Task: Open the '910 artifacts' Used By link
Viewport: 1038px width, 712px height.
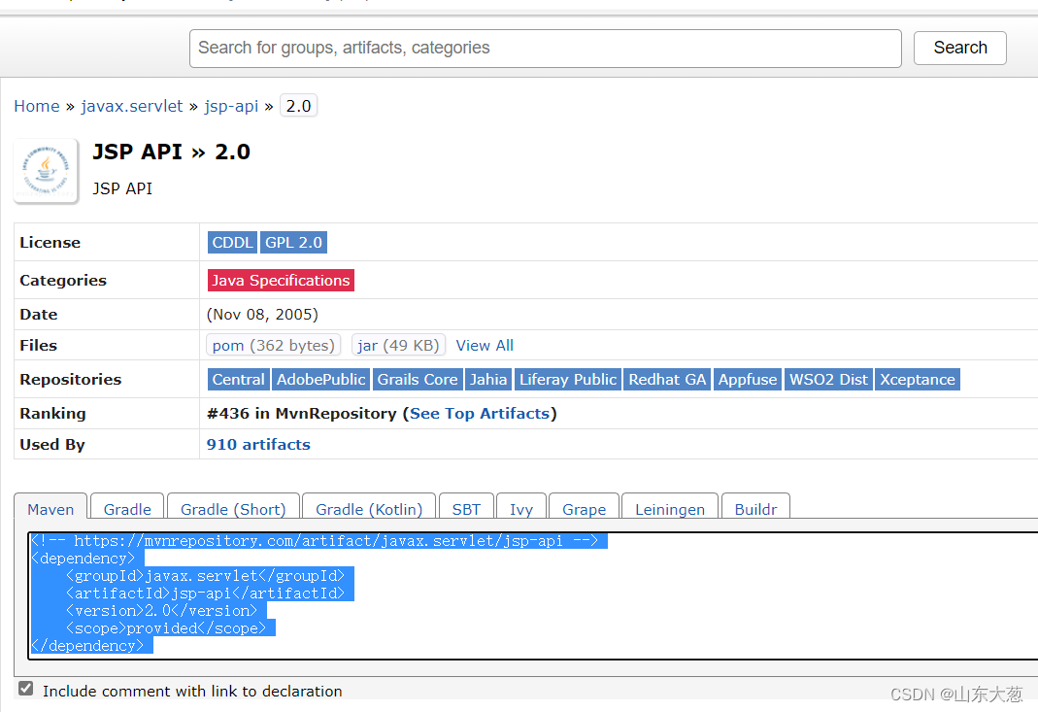Action: pos(258,444)
